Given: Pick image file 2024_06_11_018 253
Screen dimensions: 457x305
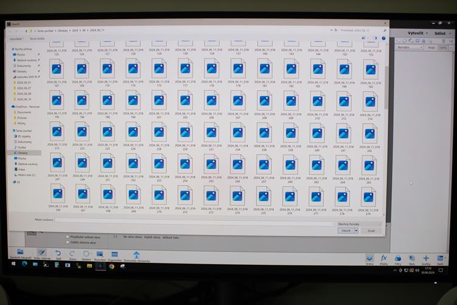Looking at the screenshot, I should click(159, 167).
